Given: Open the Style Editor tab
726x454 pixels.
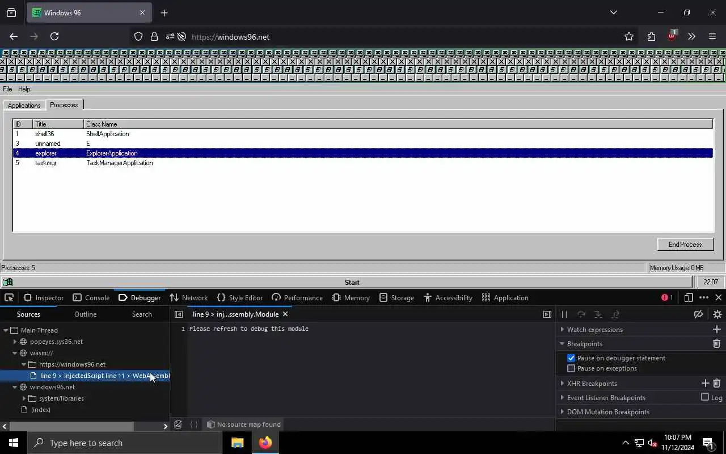Looking at the screenshot, I should click(x=240, y=297).
